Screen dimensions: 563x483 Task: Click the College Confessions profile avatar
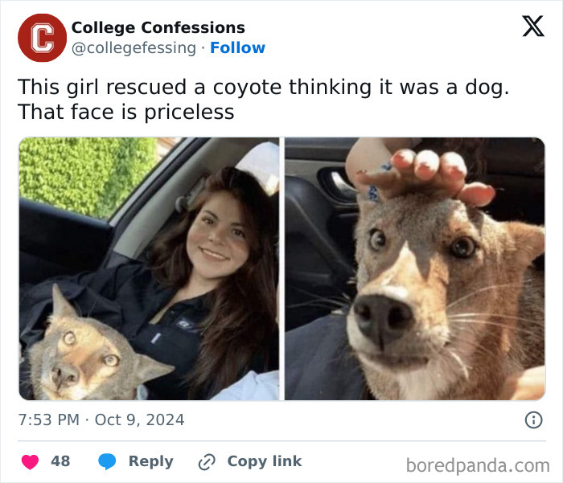coord(42,38)
